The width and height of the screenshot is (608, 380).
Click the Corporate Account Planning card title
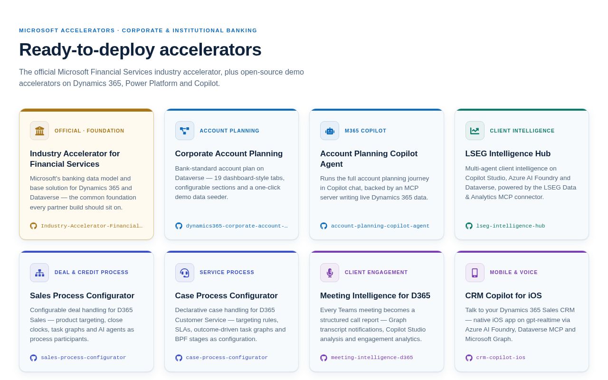click(x=229, y=154)
